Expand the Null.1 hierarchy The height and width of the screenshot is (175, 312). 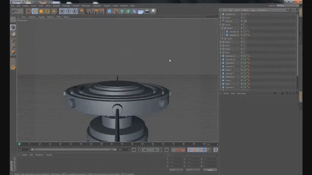tap(220, 49)
